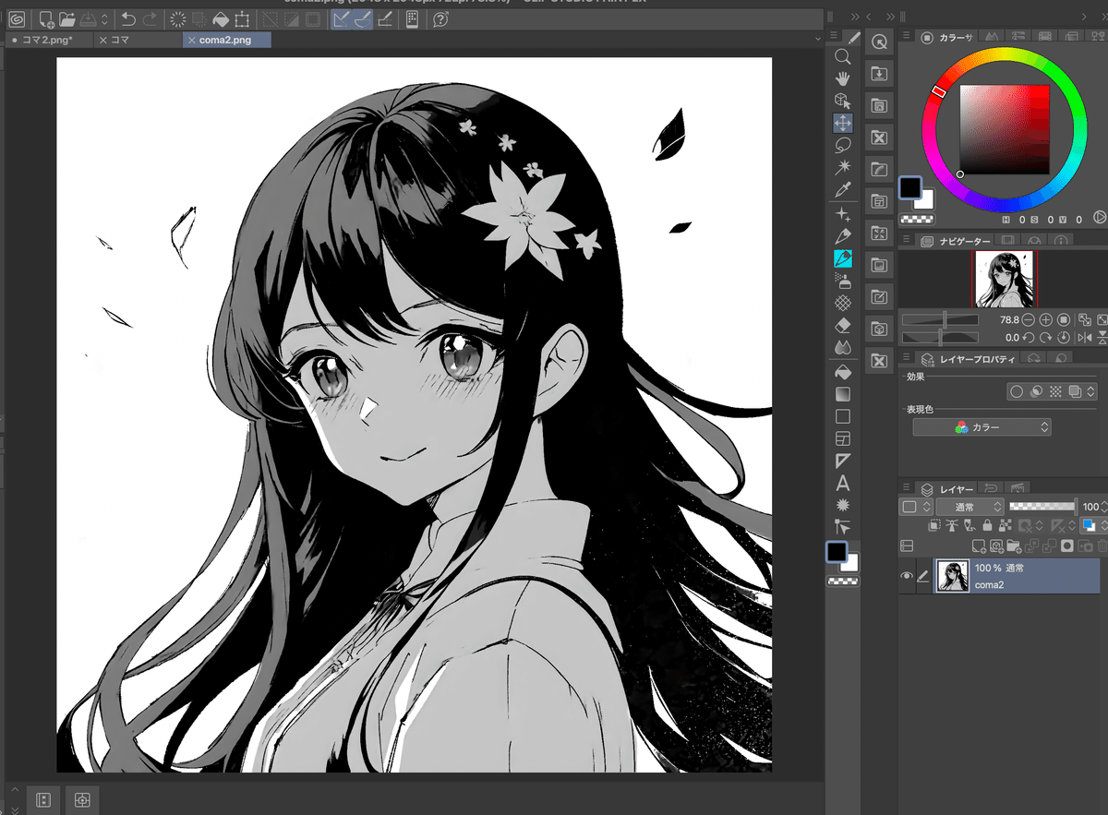Select the Text tool
The width and height of the screenshot is (1108, 815).
pyautogui.click(x=842, y=483)
